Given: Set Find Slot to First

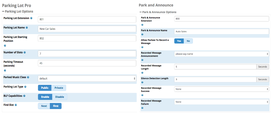Looking at the screenshot, I should click(56, 106).
